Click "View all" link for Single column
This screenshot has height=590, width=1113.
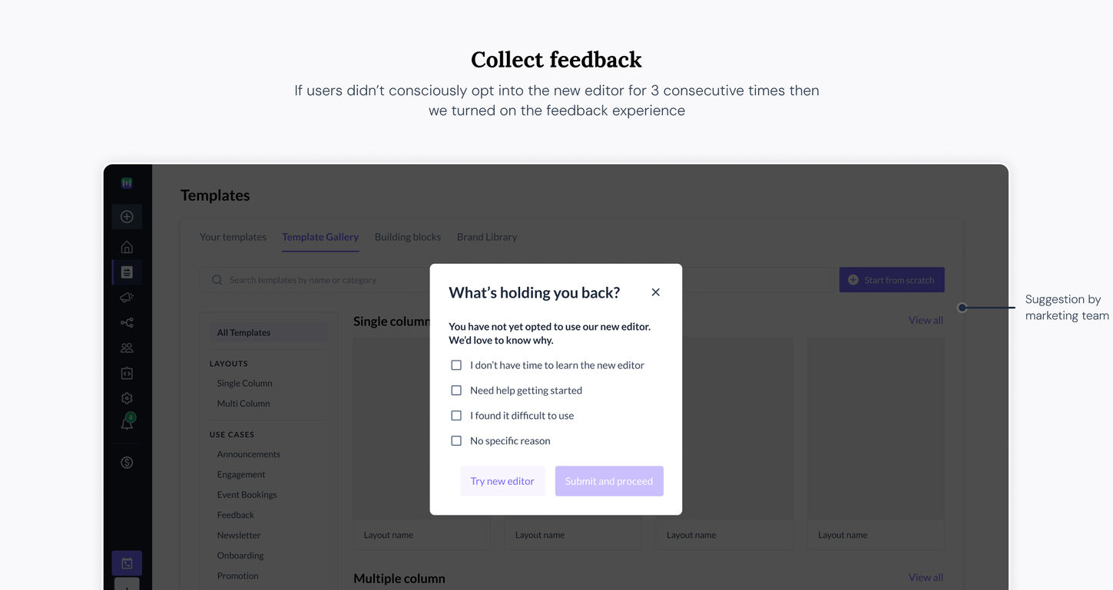pyautogui.click(x=925, y=320)
